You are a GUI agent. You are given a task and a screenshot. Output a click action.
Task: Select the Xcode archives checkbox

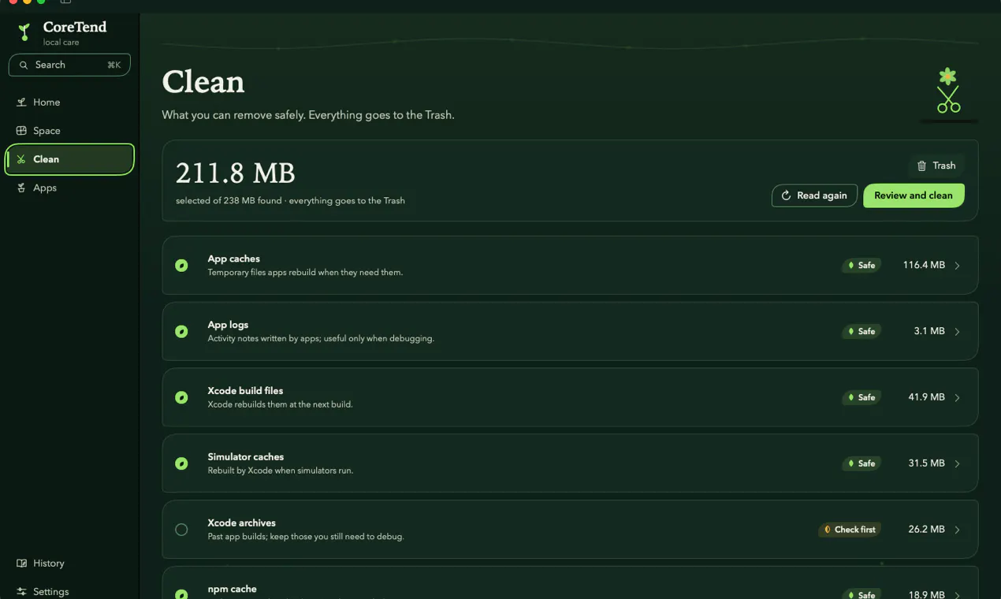181,530
